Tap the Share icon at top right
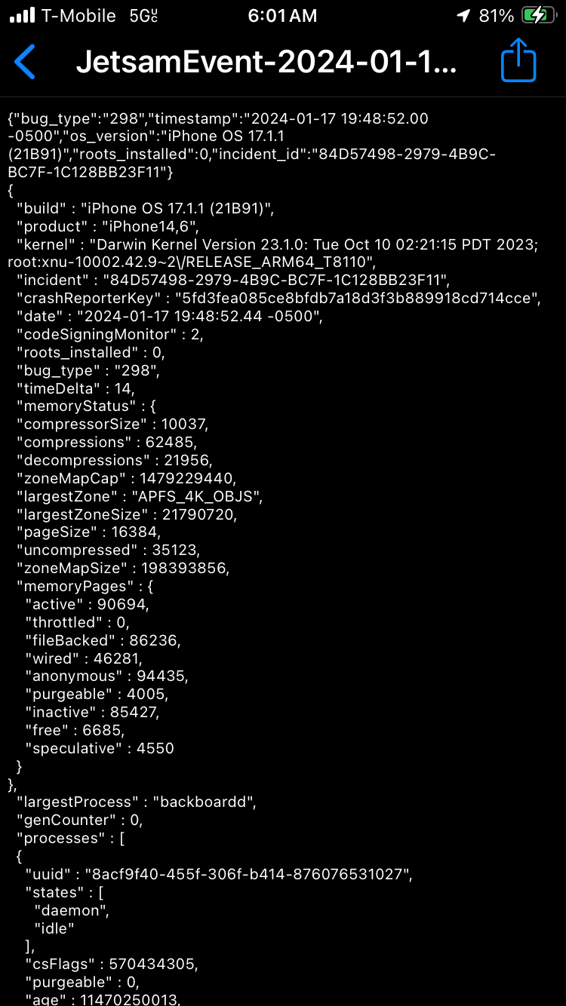This screenshot has height=1006, width=566. pyautogui.click(x=518, y=62)
